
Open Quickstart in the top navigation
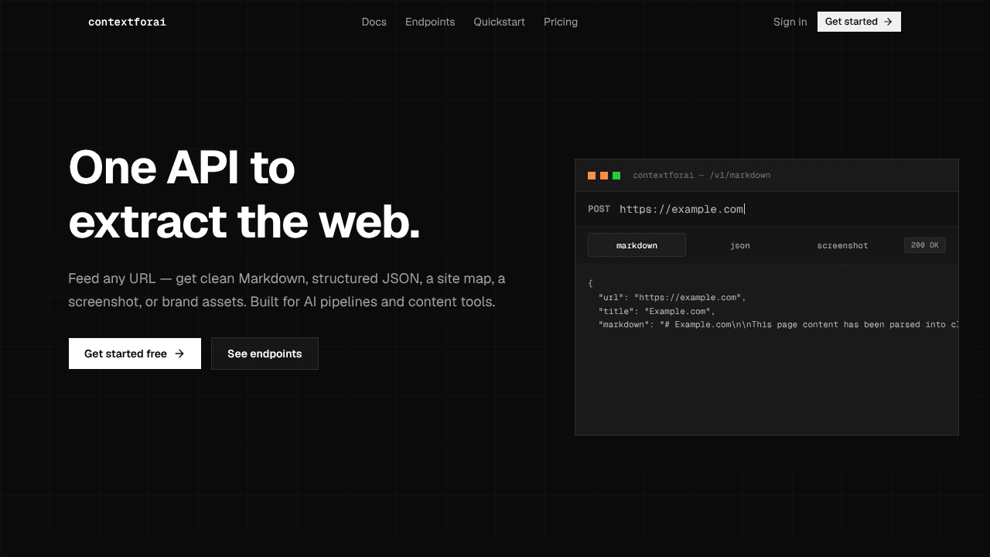pyautogui.click(x=499, y=22)
